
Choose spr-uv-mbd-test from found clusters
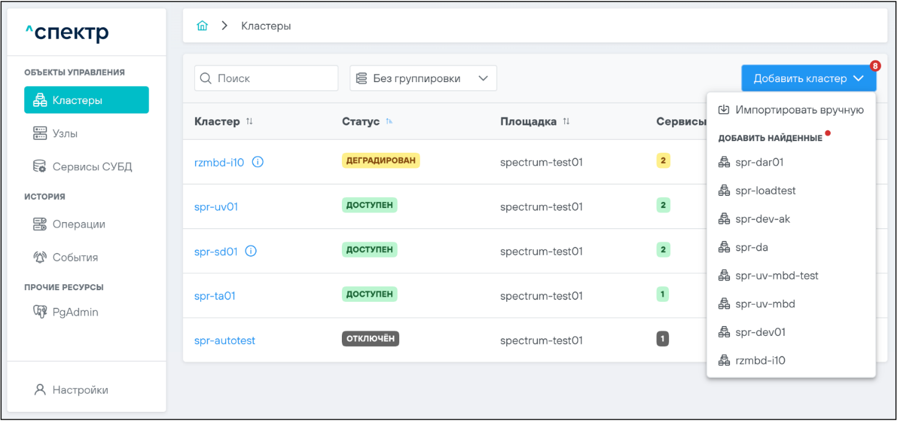[x=776, y=276]
